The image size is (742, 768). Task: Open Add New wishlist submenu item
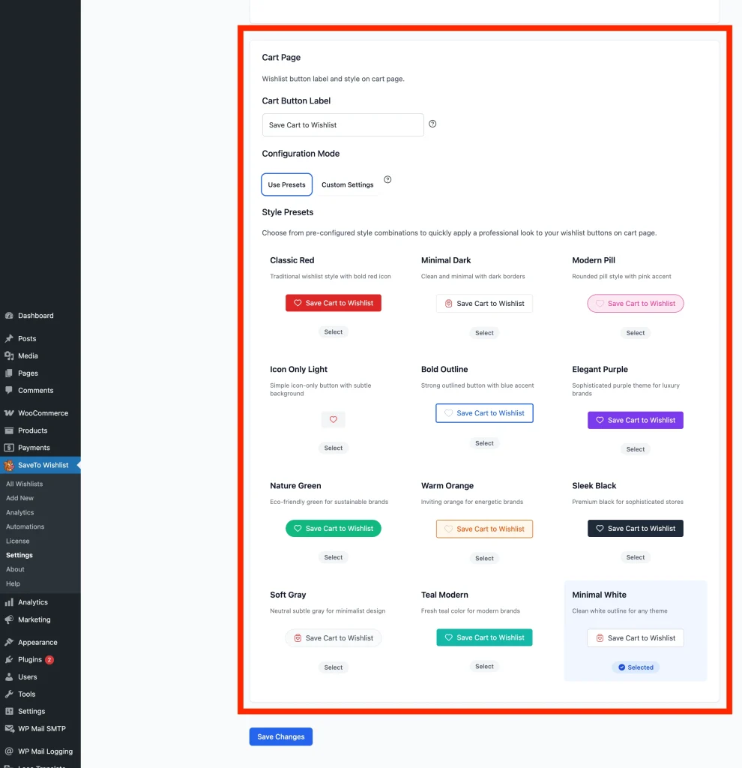pyautogui.click(x=19, y=498)
